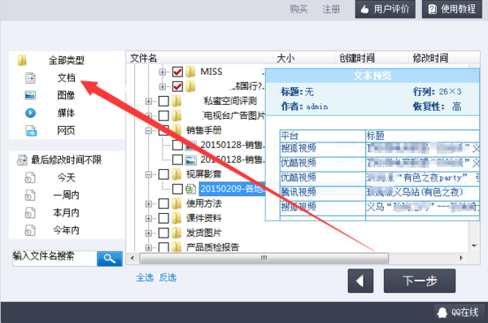
Task: Uncheck the checkbox of 国行 folder
Action: click(x=177, y=86)
